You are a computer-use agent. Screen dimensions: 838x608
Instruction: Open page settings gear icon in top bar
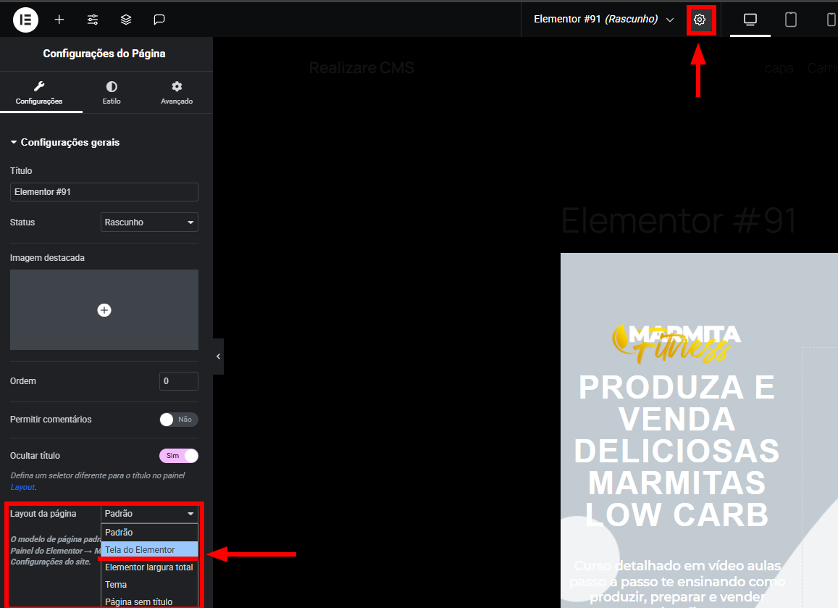(700, 20)
